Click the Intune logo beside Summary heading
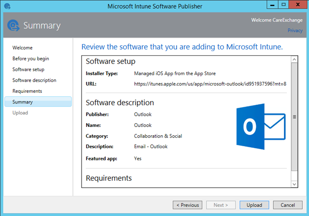This screenshot has width=309, height=216. 14,25
